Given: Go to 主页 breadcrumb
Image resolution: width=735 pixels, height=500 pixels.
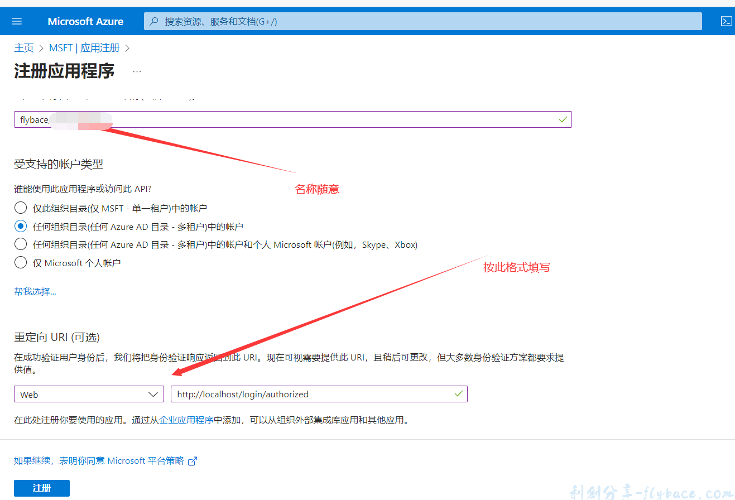Looking at the screenshot, I should (x=24, y=48).
